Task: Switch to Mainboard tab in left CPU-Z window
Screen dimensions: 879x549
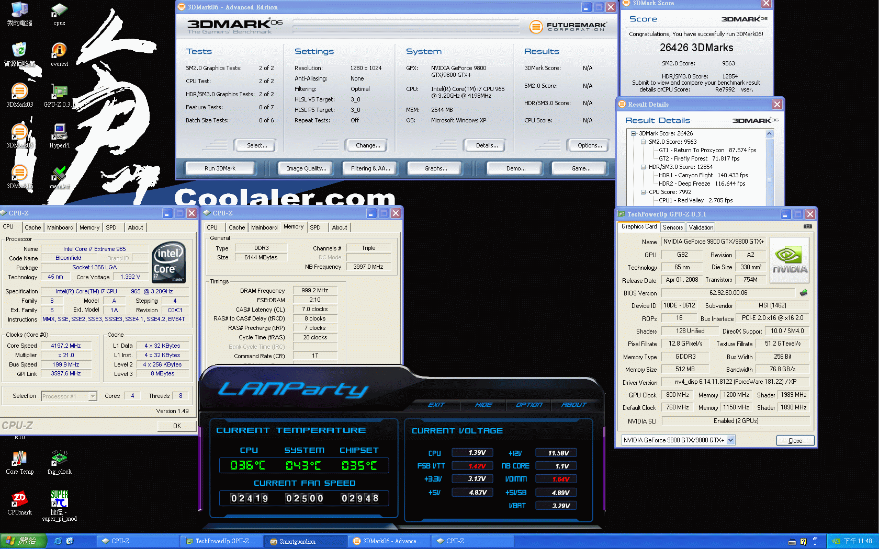Action: click(60, 227)
